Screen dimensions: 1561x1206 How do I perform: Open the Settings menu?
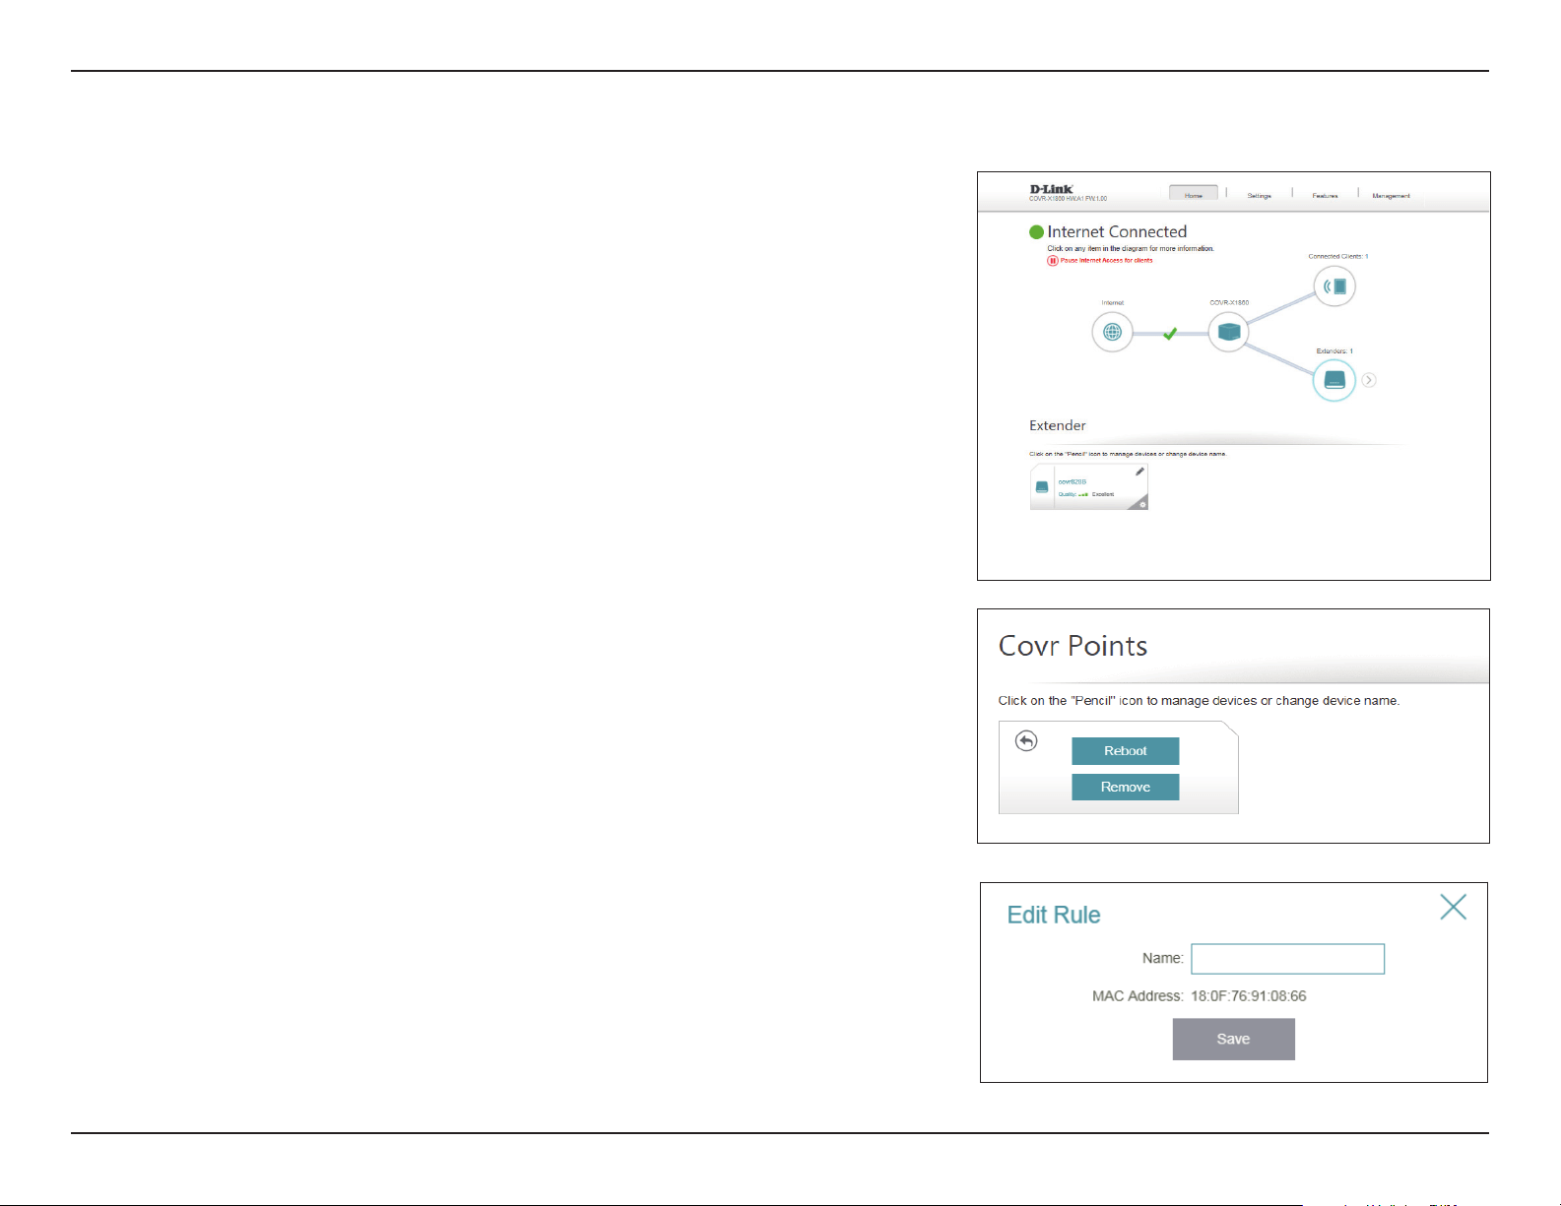tap(1259, 196)
